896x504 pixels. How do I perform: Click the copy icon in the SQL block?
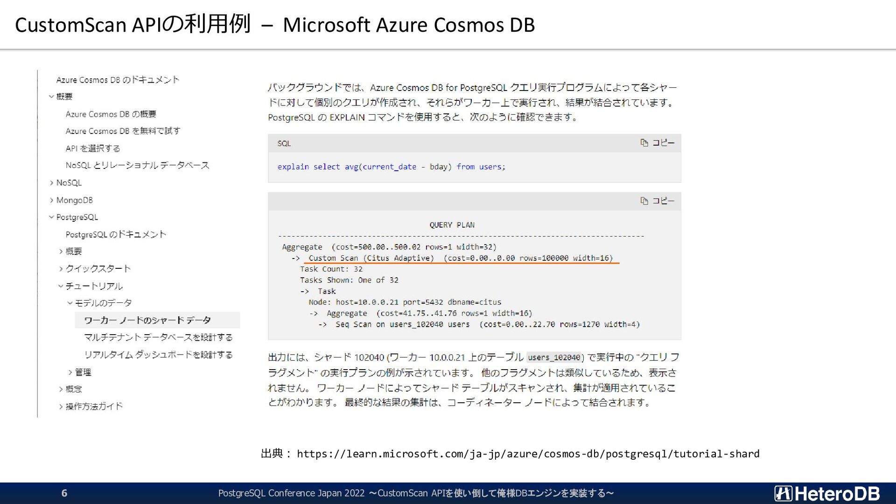click(644, 143)
